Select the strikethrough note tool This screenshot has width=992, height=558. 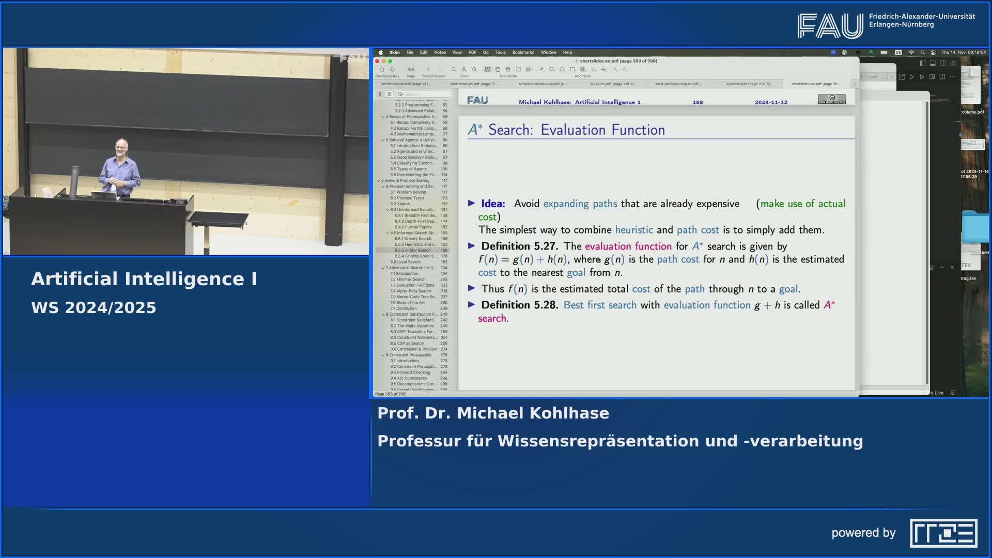(602, 70)
